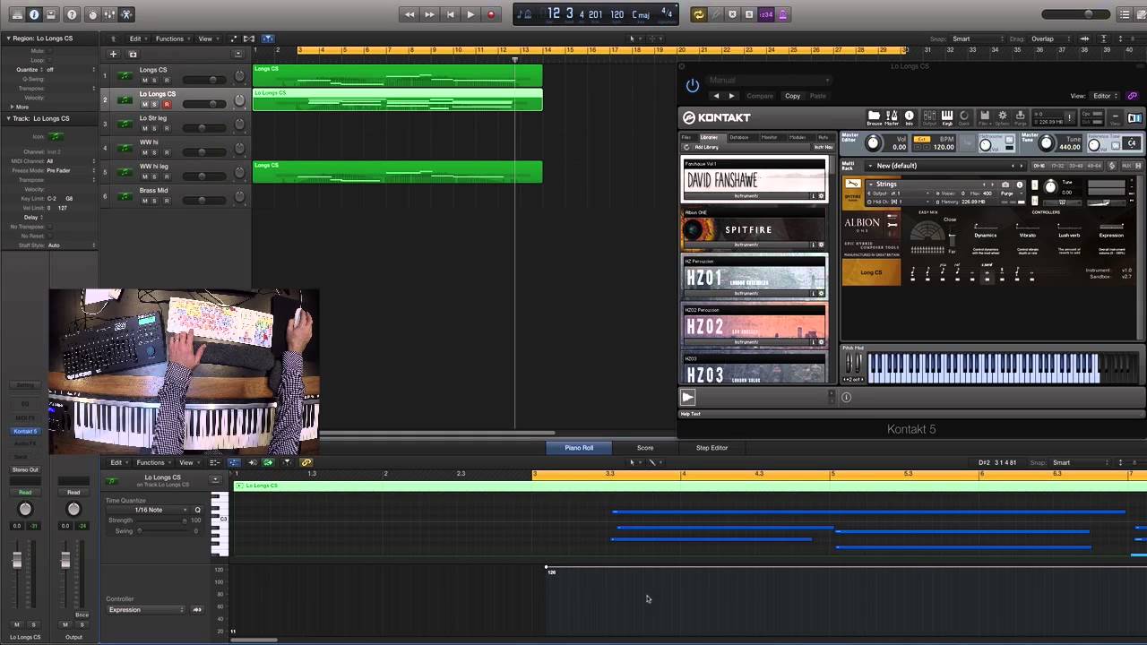1147x645 pixels.
Task: Mute the Lo Str leg track
Action: coord(144,128)
